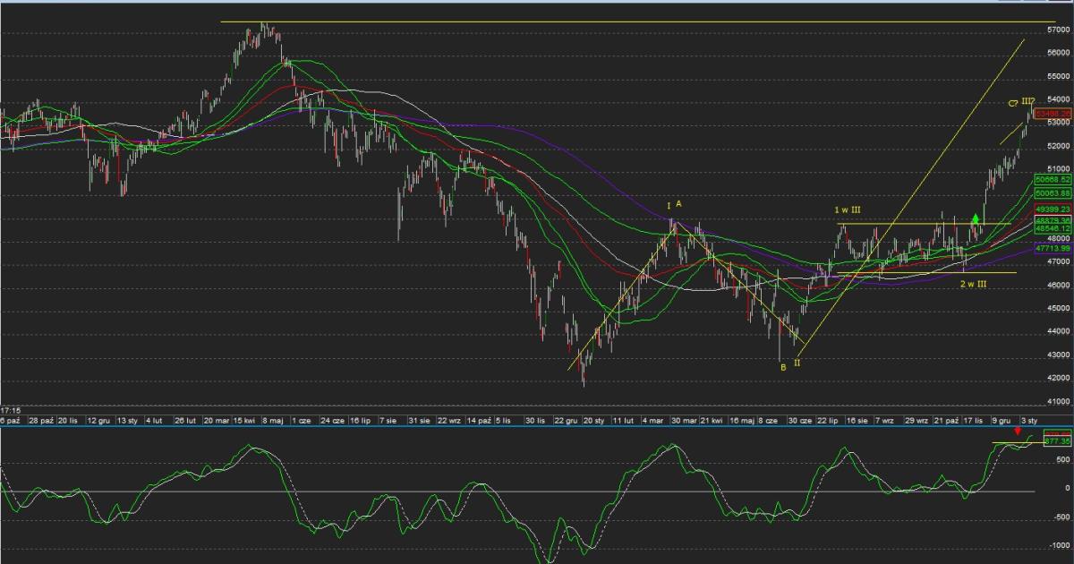This screenshot has width=1074, height=564.
Task: Select the green 50668.52 moving average tag
Action: [x=1053, y=180]
